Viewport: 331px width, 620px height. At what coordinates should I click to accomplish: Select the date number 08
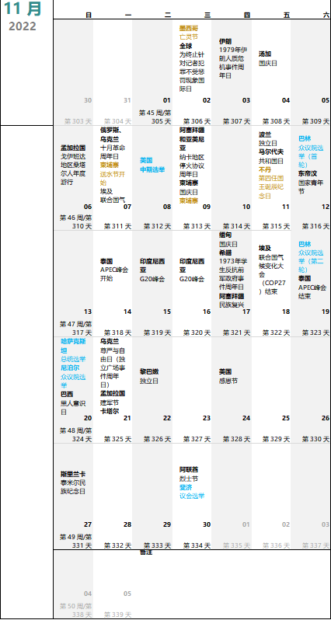pos(167,207)
